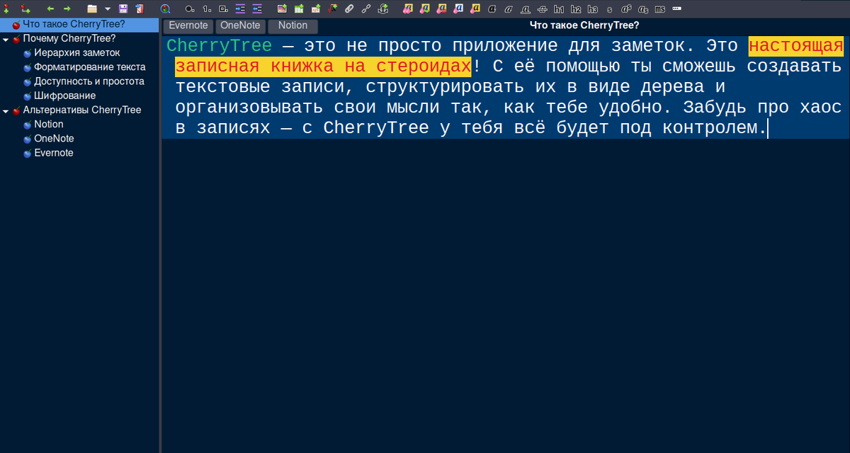This screenshot has height=453, width=850.
Task: Apply to-do checkbox list formatting
Action: click(x=223, y=9)
